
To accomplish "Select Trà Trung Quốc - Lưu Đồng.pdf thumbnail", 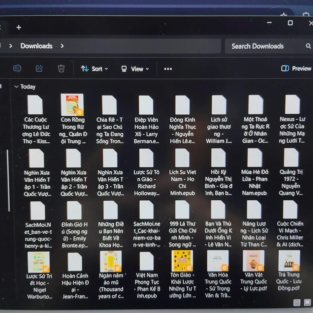I will 289,261.
